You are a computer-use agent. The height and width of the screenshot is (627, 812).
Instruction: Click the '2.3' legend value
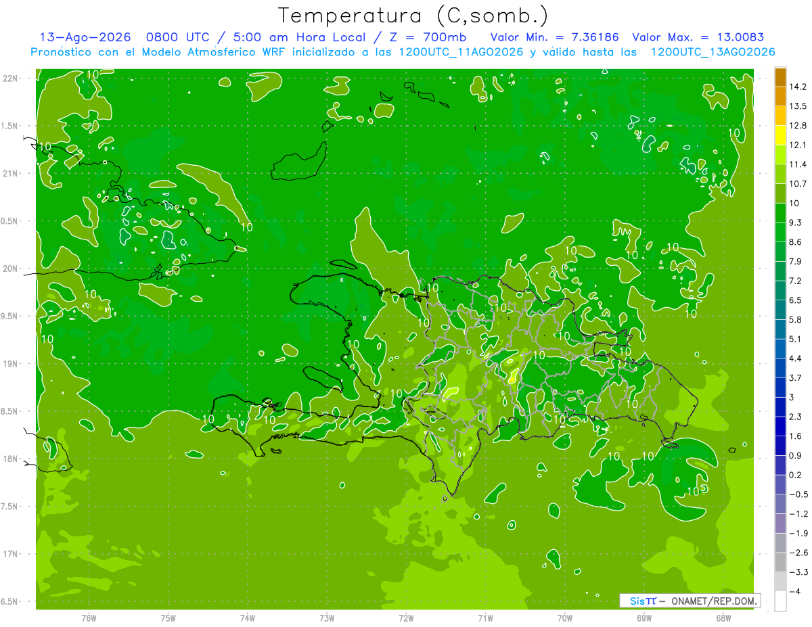[x=796, y=417]
